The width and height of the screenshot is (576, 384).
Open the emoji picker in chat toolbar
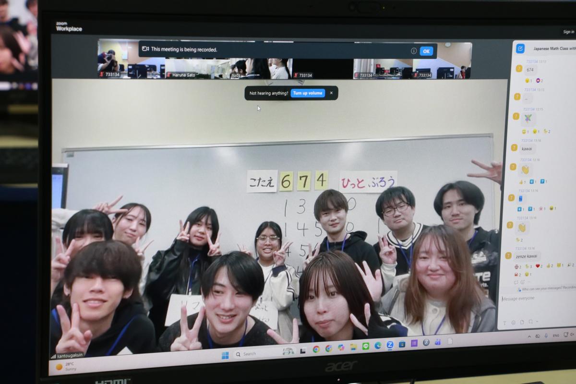click(513, 322)
